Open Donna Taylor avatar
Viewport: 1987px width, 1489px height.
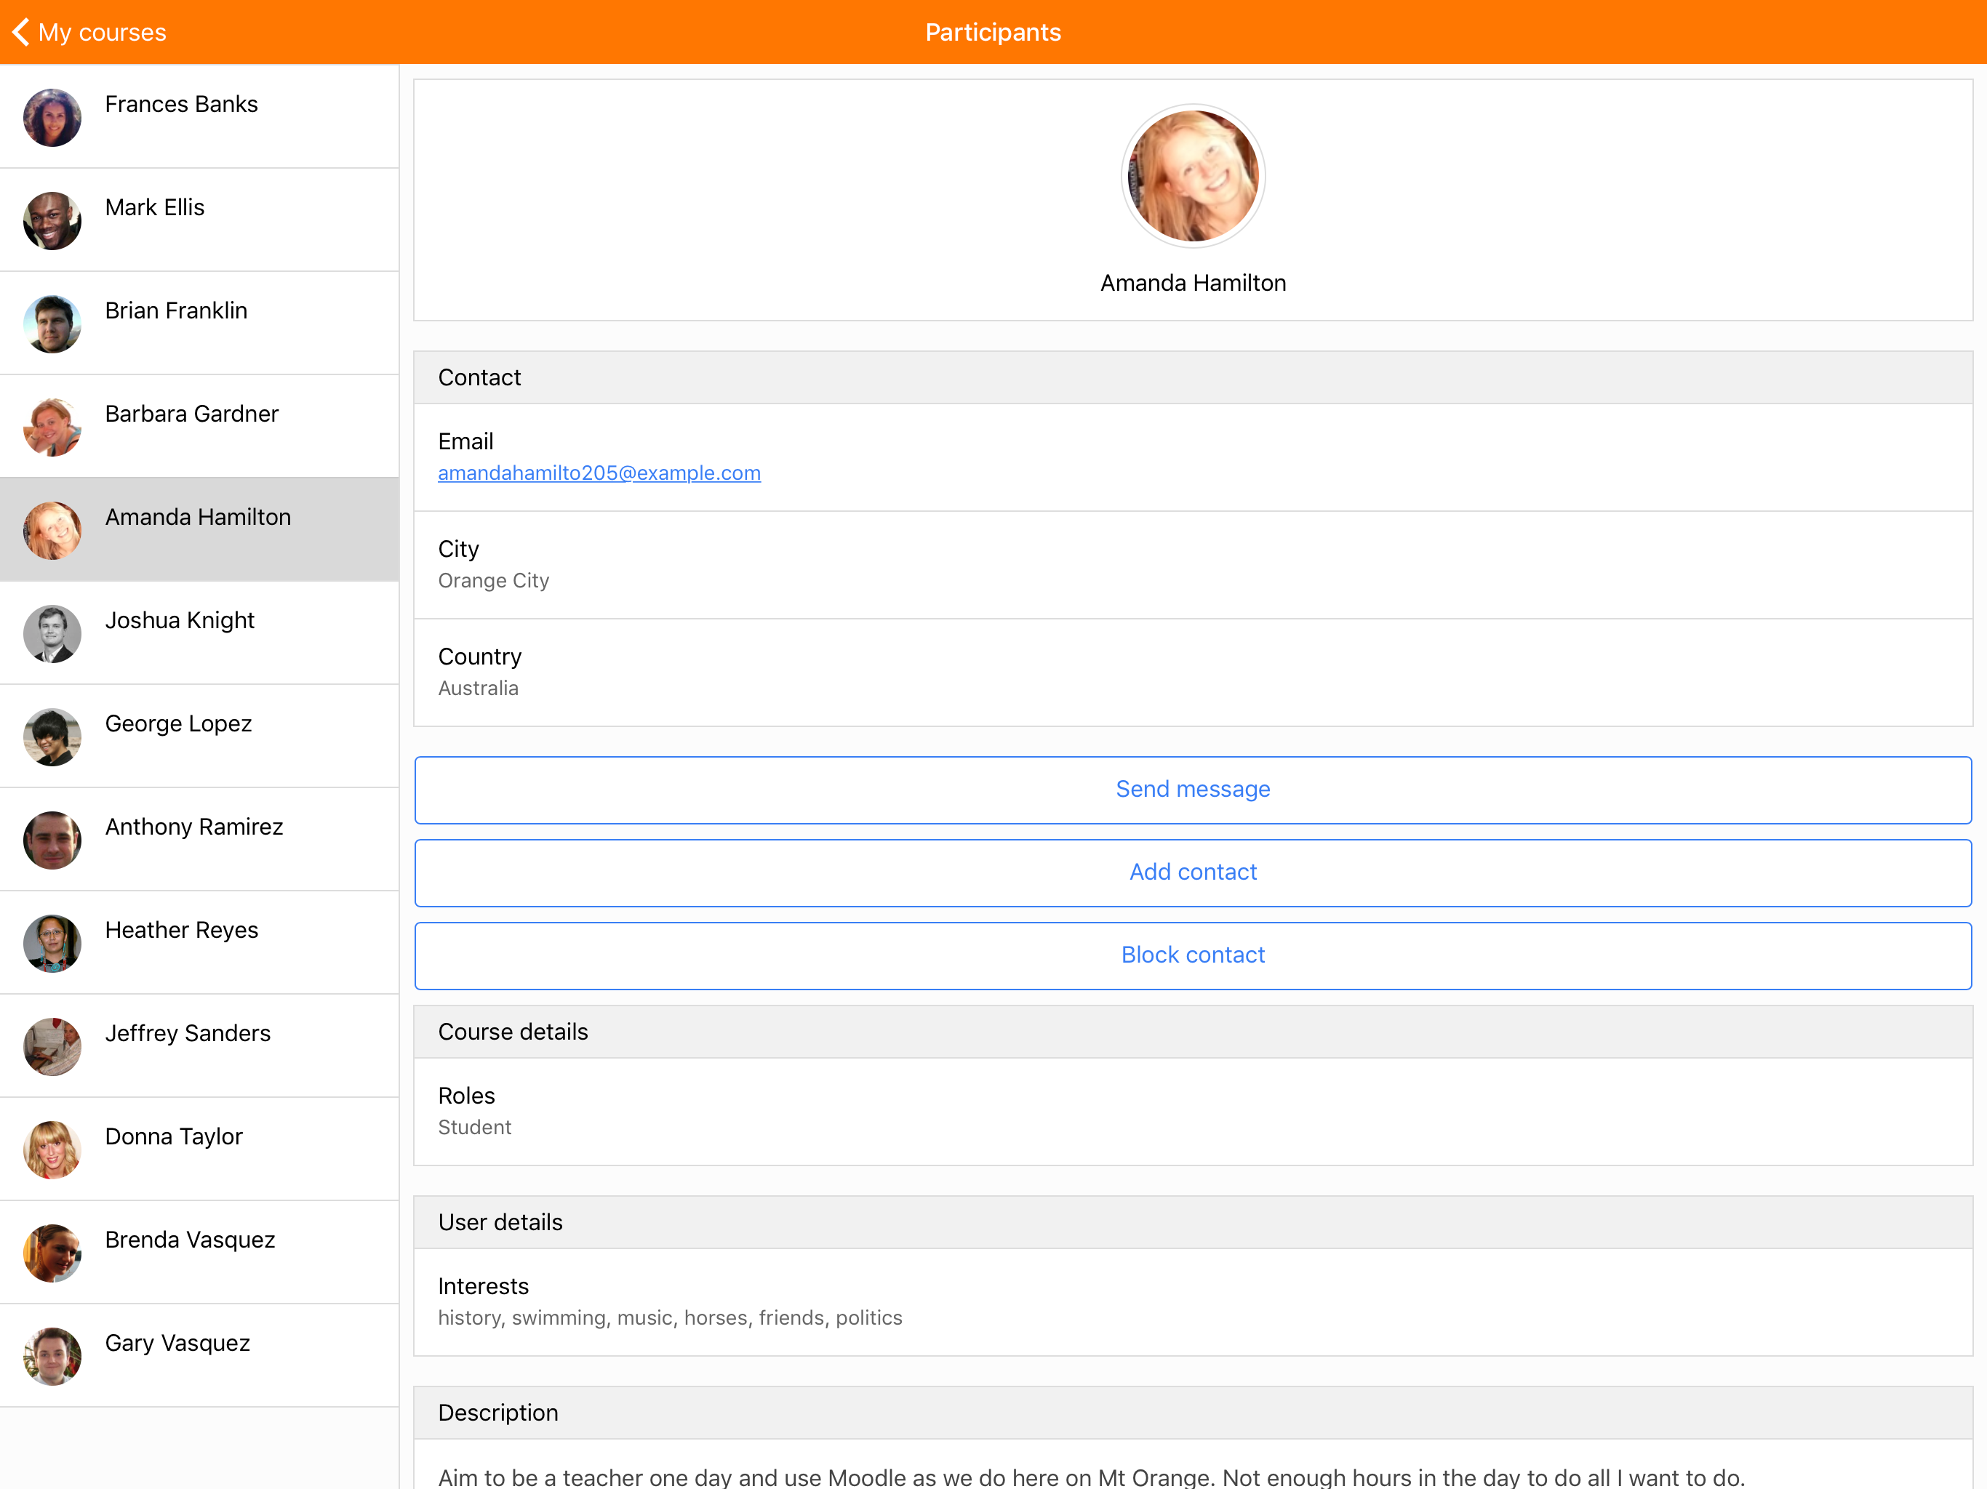52,1149
